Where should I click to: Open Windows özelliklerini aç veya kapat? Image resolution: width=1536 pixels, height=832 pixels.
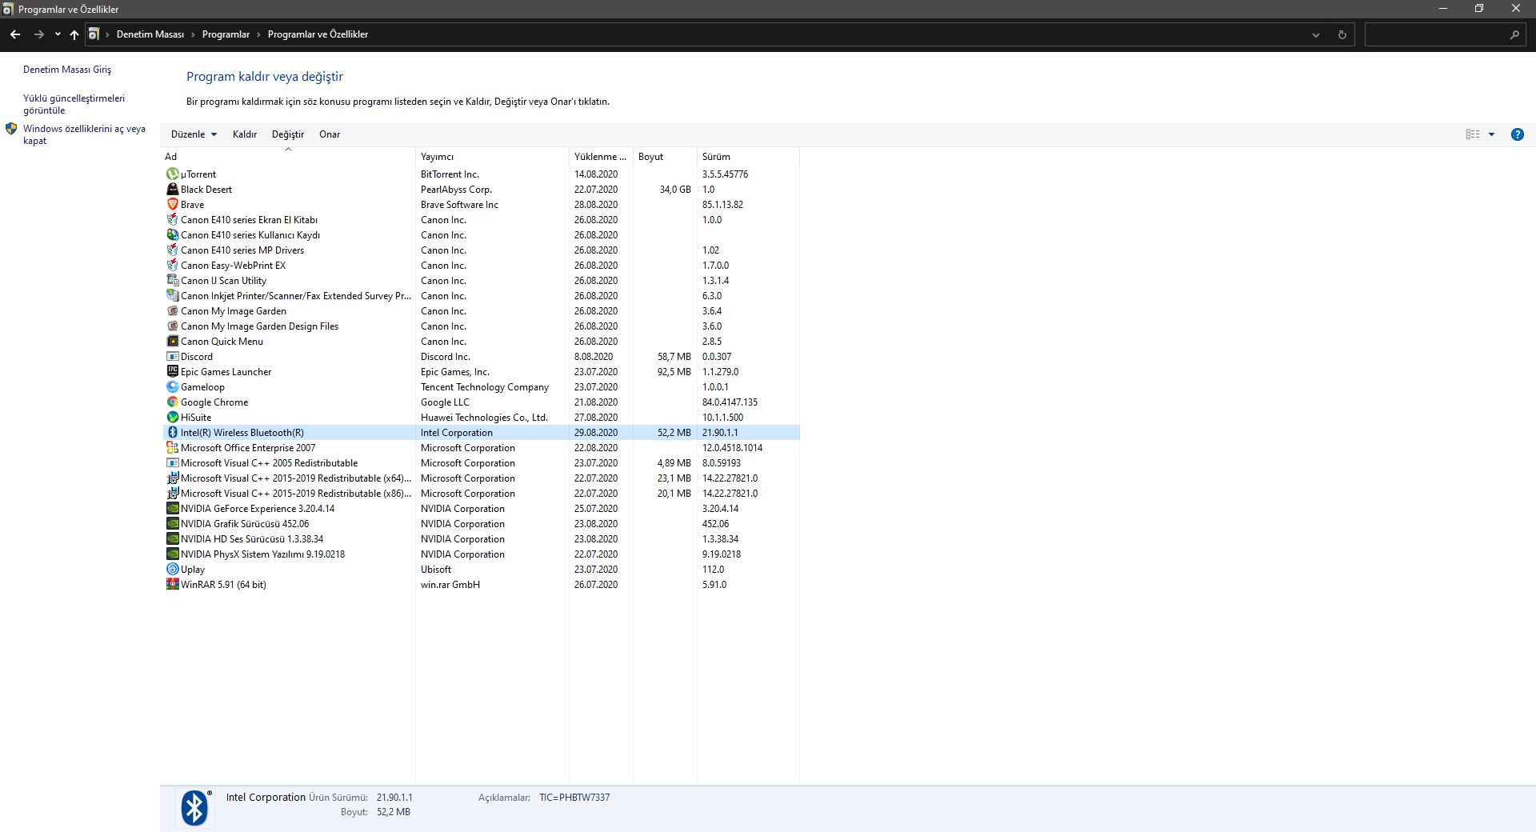(x=84, y=134)
